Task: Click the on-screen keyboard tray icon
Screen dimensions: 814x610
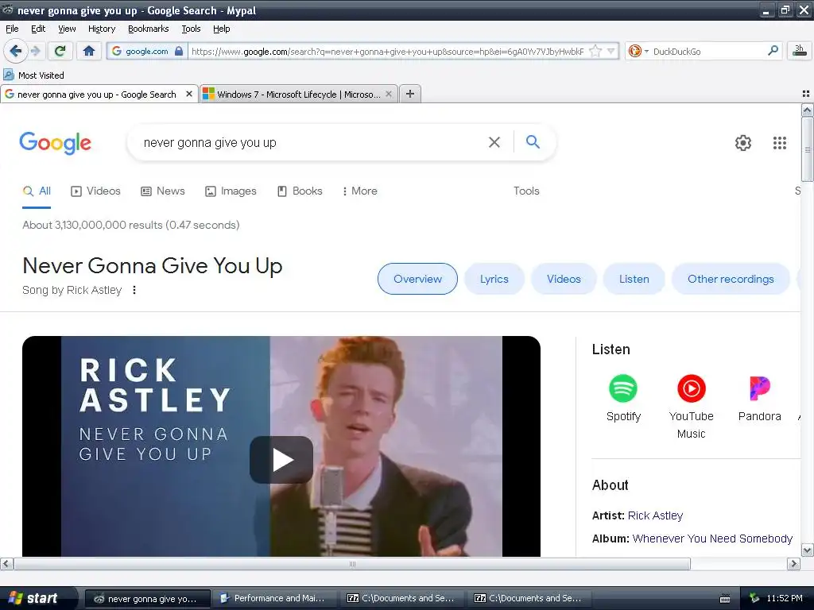Action: click(x=725, y=599)
